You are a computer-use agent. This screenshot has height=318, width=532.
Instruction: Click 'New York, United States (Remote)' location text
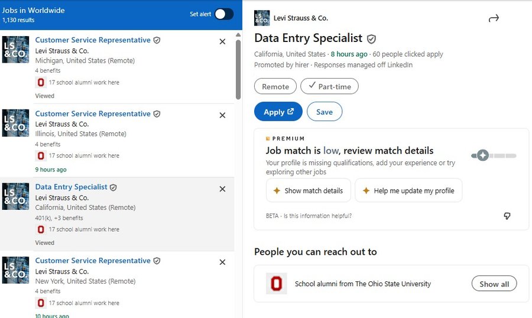(x=85, y=281)
